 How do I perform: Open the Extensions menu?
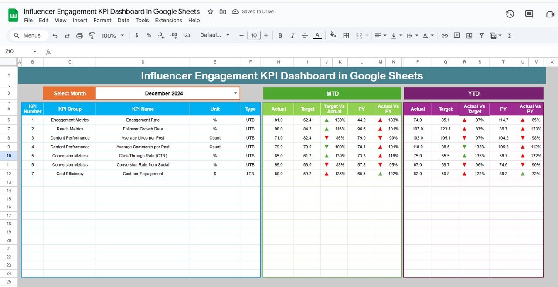pyautogui.click(x=168, y=20)
